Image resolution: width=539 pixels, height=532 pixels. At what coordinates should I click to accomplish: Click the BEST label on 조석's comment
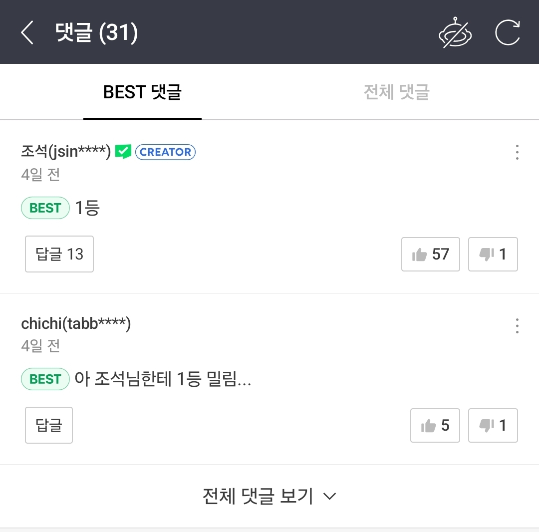click(45, 208)
